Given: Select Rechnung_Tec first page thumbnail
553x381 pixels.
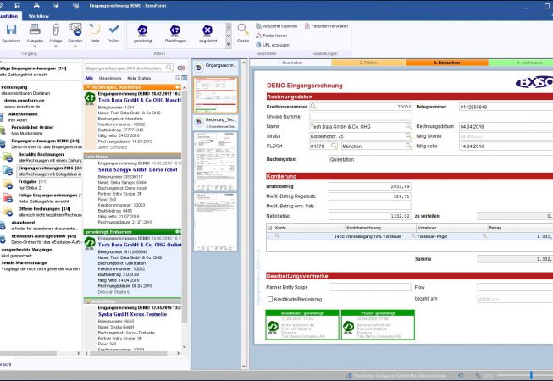Looking at the screenshot, I should tap(215, 161).
